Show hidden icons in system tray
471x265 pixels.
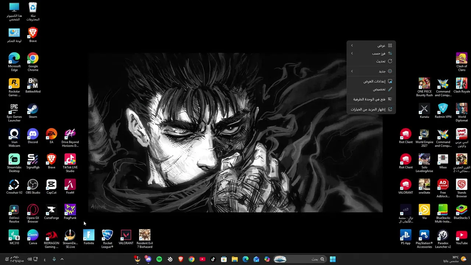62,259
